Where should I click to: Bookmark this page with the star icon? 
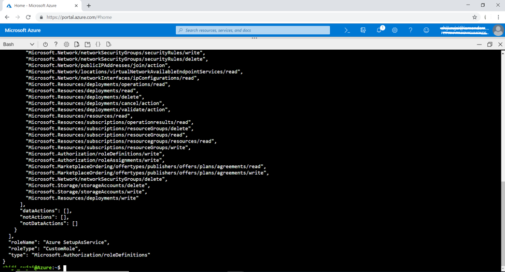474,17
